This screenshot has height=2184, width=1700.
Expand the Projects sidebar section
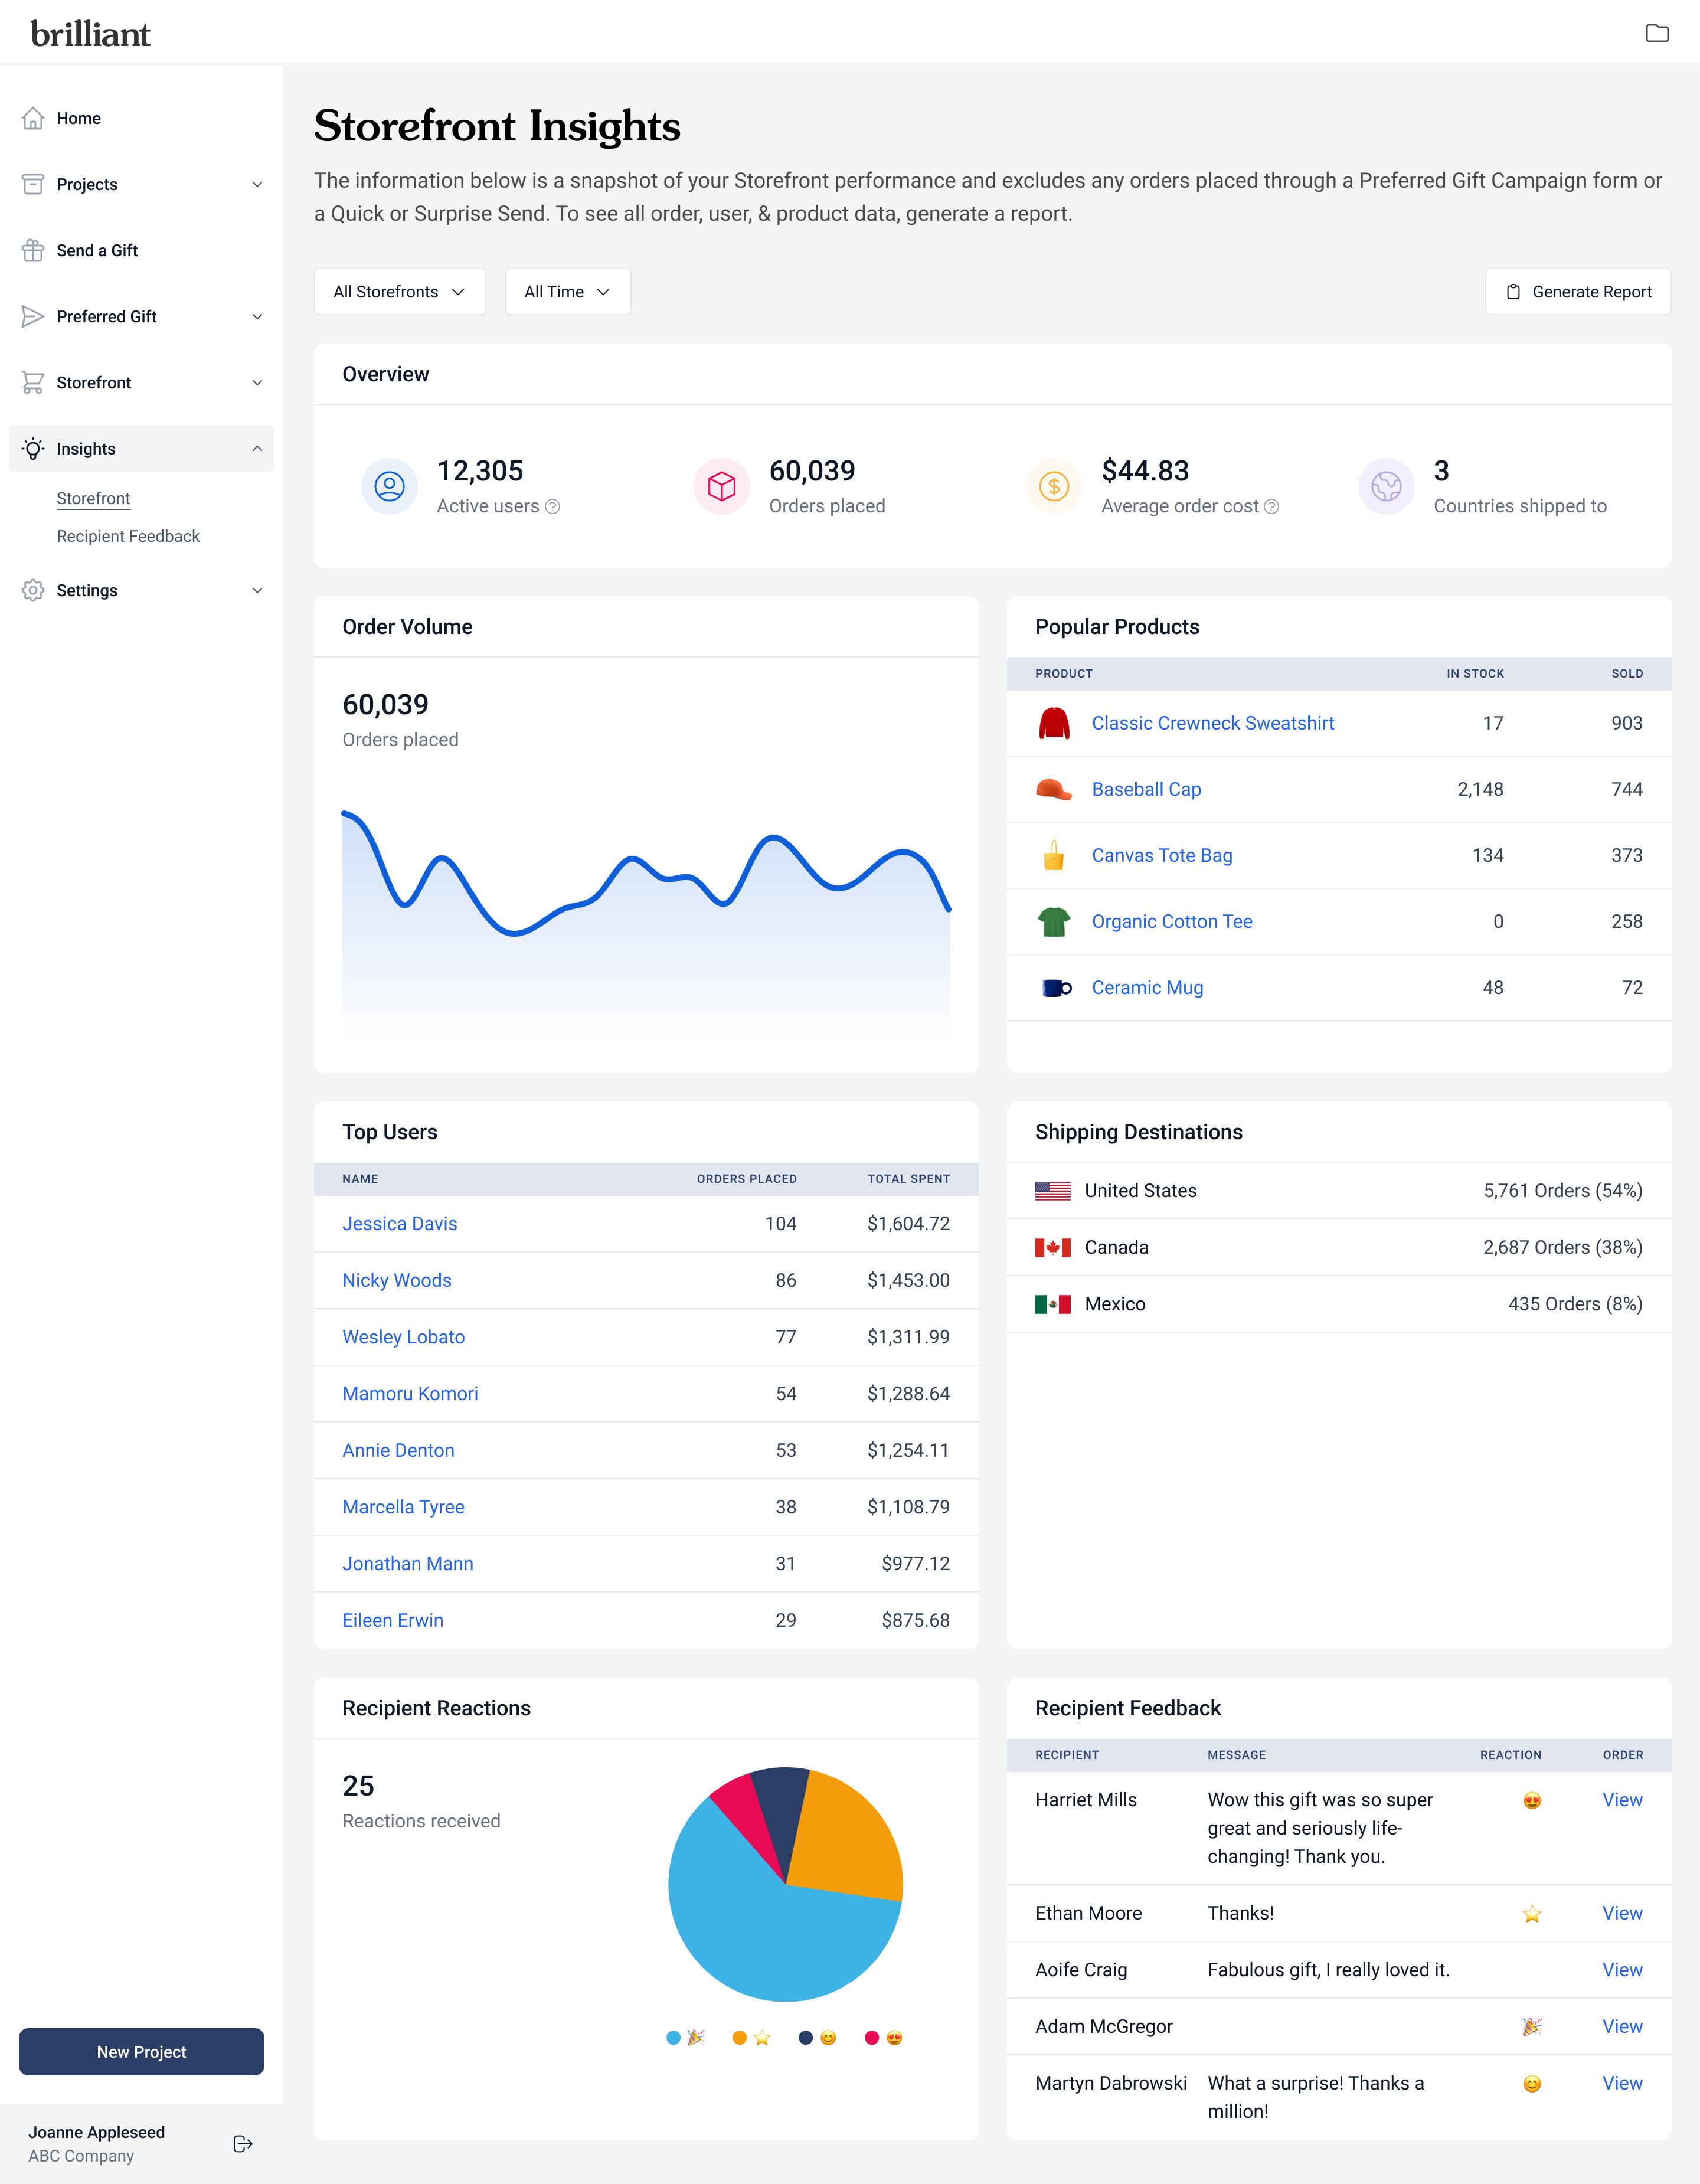coord(257,184)
